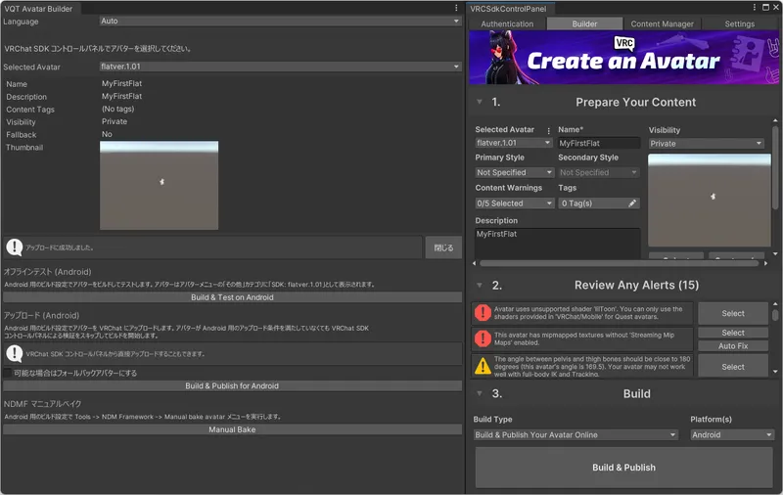783x495 pixels.
Task: Open the Platform(s) Android dropdown
Action: (731, 434)
